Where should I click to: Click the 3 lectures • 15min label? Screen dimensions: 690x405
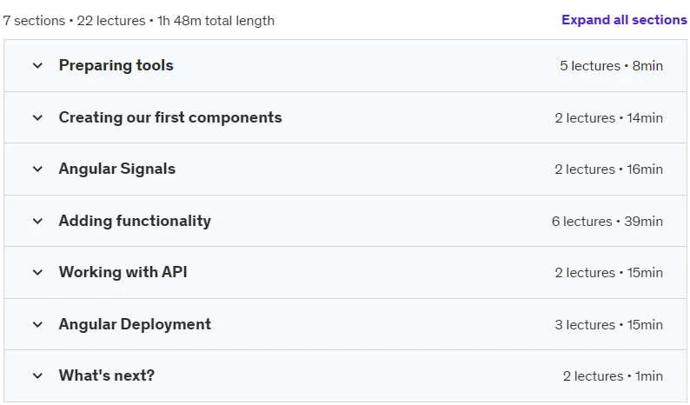(x=608, y=325)
